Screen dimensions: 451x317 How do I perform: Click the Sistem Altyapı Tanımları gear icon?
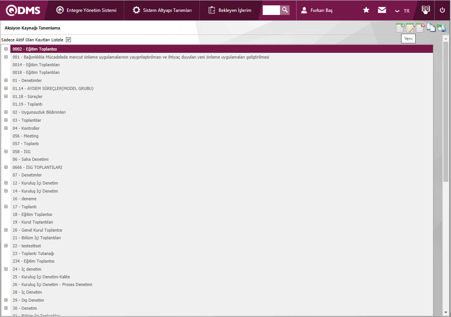136,10
